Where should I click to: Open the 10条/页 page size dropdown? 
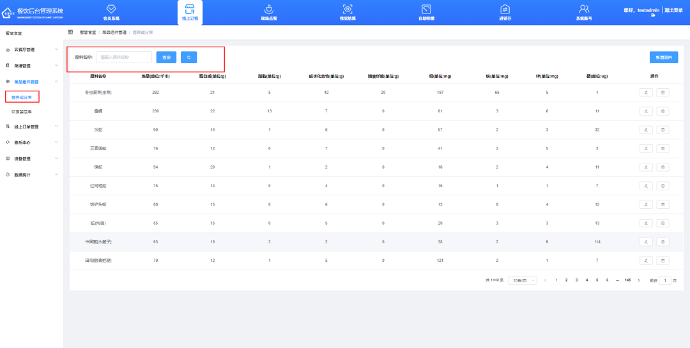pyautogui.click(x=522, y=280)
